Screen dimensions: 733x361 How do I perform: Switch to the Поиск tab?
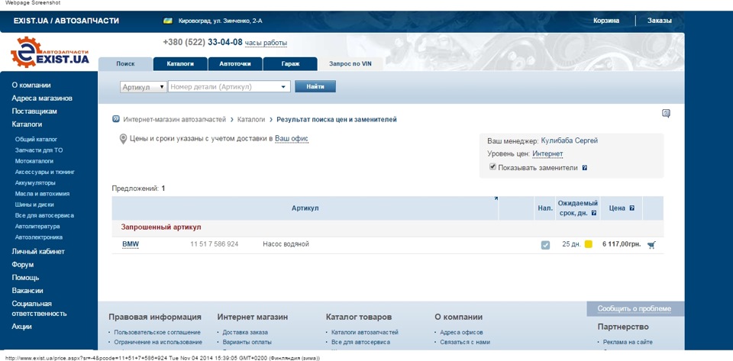125,64
